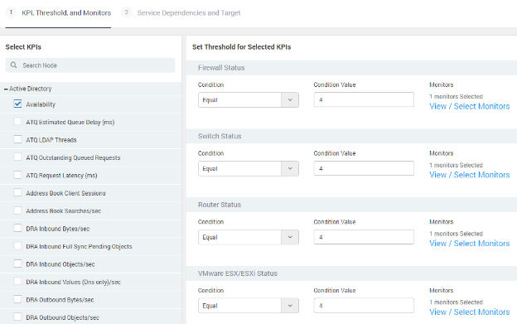
Task: Check DRA Inbound Full Sync Pending Objects
Action: [17, 246]
